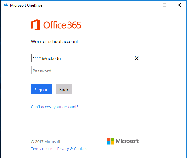The height and width of the screenshot is (158, 187).
Task: Click the Microsoft OneDrive window title text
Action: (26, 5)
